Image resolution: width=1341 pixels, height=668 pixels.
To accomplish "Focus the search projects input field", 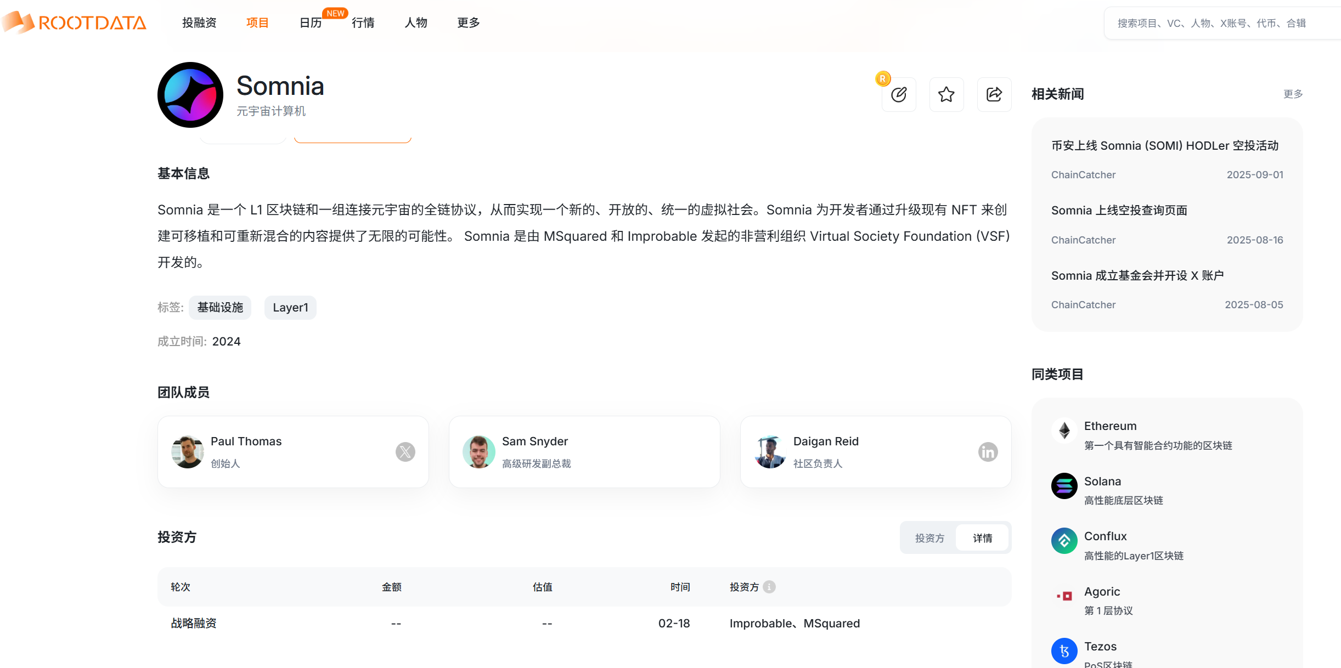I will coord(1222,23).
